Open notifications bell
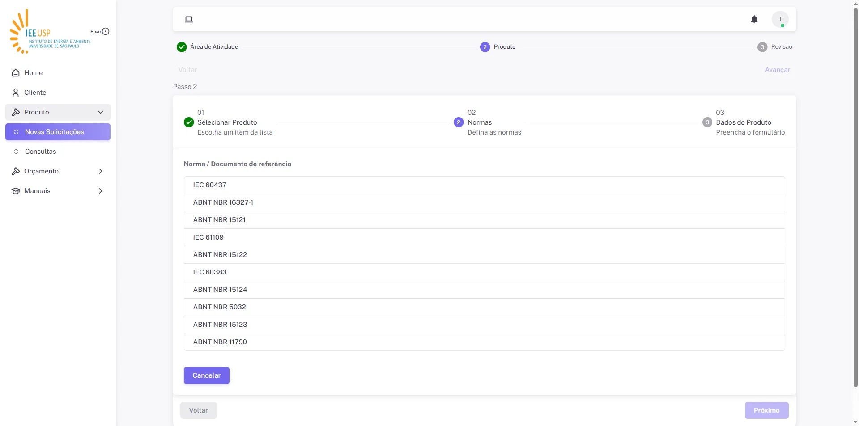This screenshot has height=426, width=859. (x=754, y=19)
